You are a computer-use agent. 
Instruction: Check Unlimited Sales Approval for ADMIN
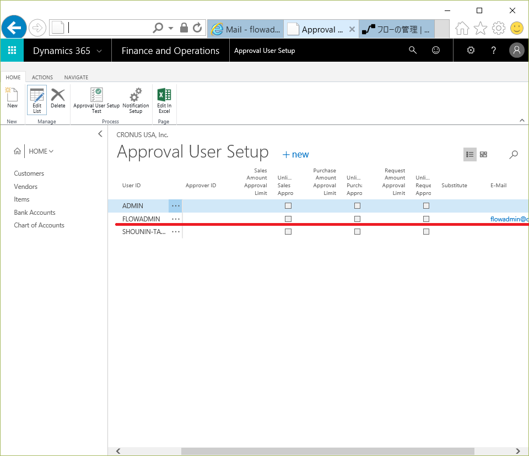pos(288,206)
